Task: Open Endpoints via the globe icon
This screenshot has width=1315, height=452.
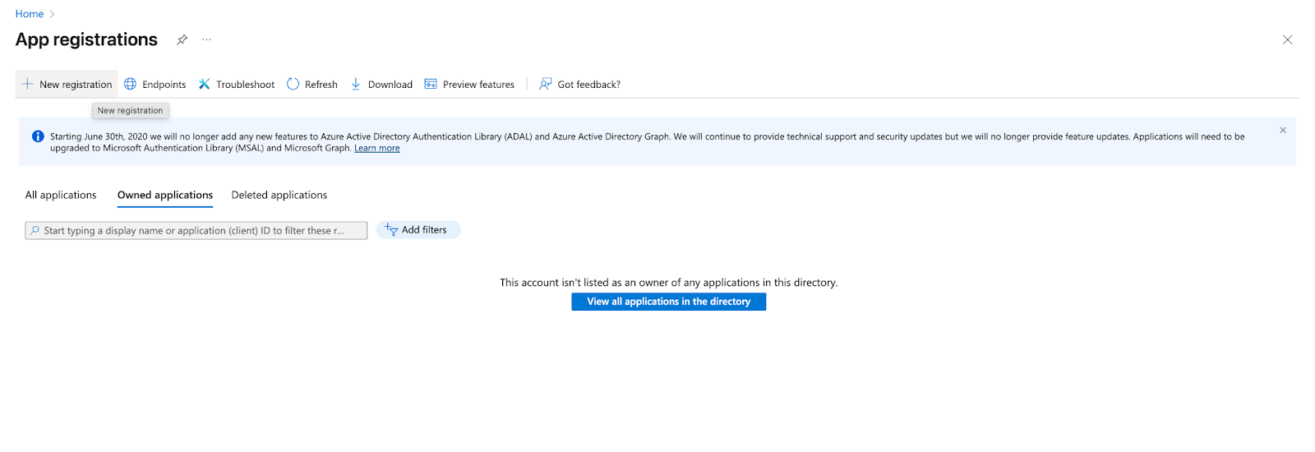Action: (130, 84)
